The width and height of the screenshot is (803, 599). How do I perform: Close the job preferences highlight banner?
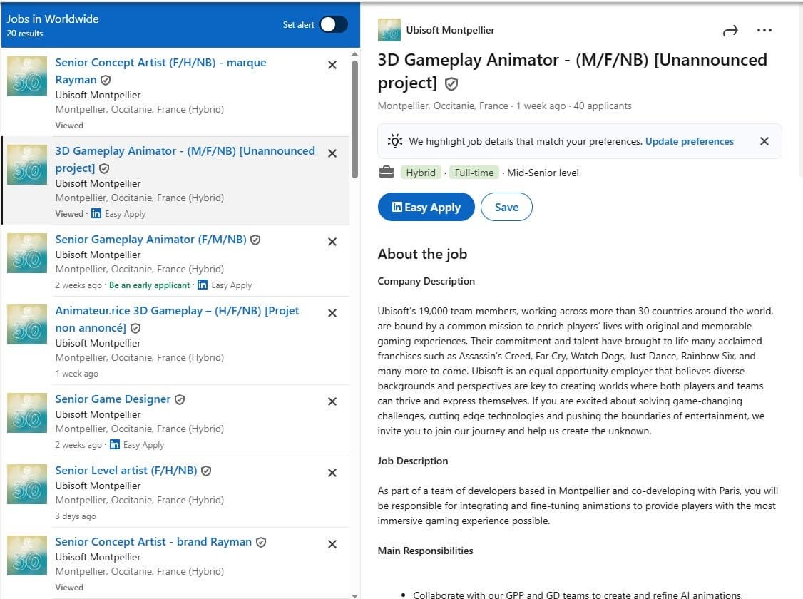[764, 141]
